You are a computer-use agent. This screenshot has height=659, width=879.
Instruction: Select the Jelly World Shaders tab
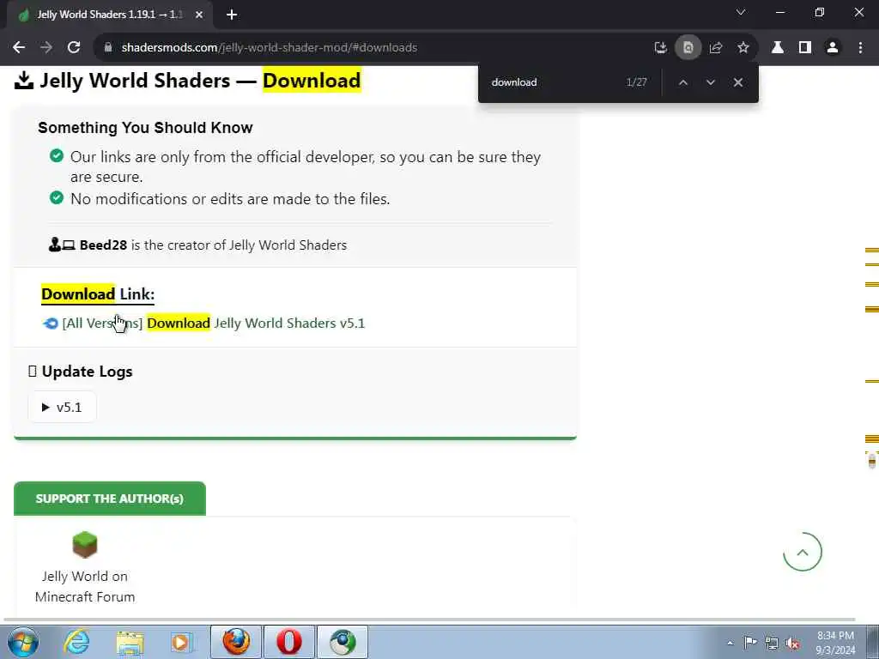(x=110, y=15)
